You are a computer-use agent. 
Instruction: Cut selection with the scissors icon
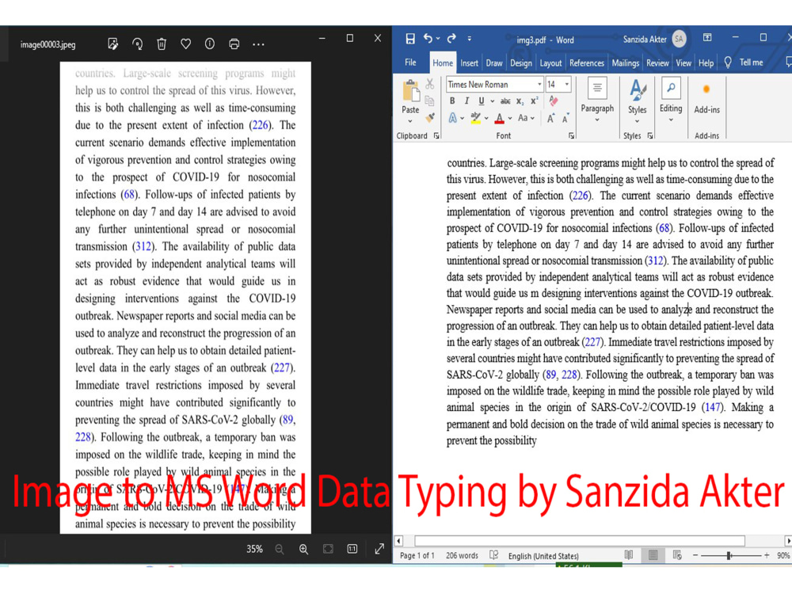pos(430,84)
